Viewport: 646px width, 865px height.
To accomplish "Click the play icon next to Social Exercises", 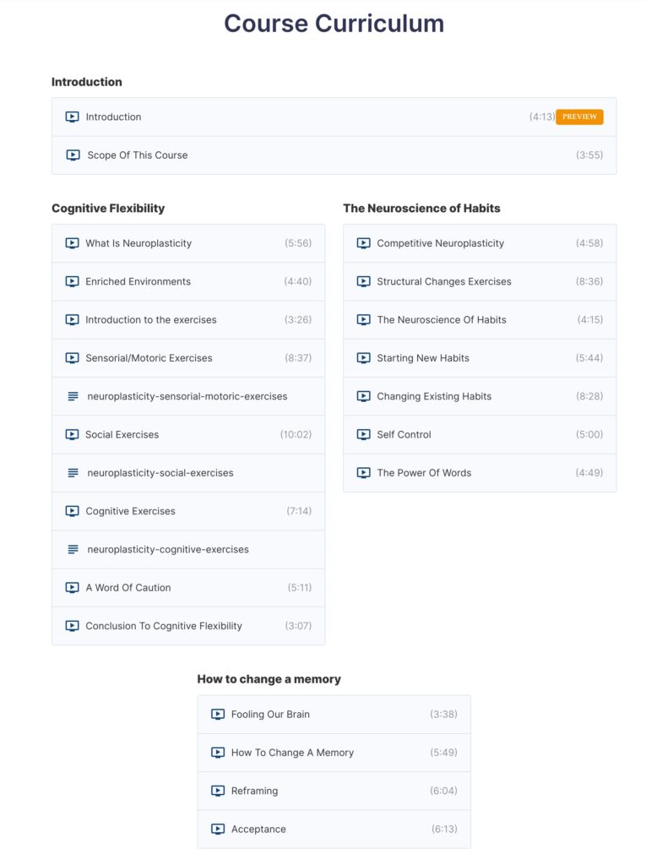I will click(x=73, y=434).
